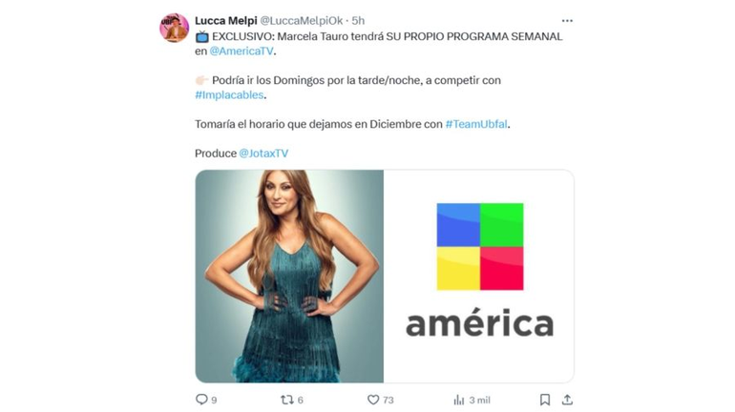The height and width of the screenshot is (412, 735).
Task: Open view analytics bar chart icon
Action: click(458, 400)
